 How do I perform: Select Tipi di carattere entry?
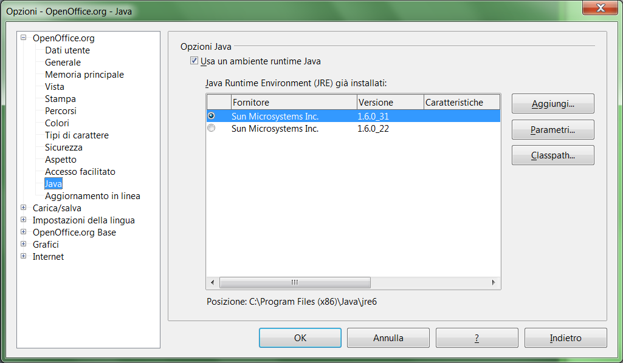pyautogui.click(x=77, y=135)
